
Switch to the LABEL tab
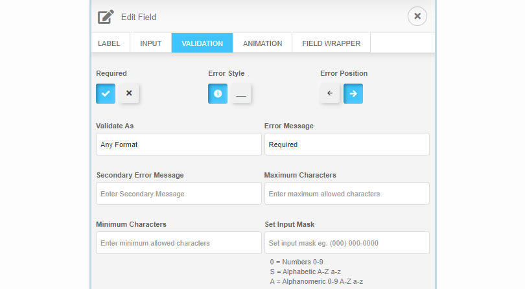click(109, 43)
